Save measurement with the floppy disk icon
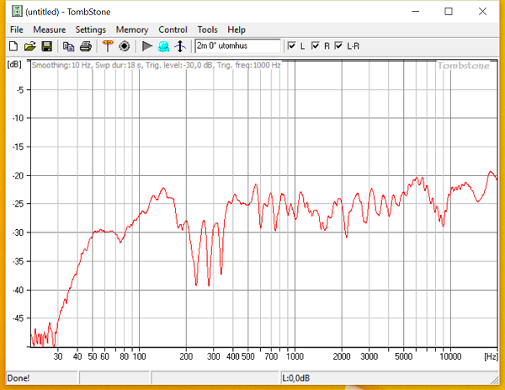The height and width of the screenshot is (390, 505). point(46,46)
